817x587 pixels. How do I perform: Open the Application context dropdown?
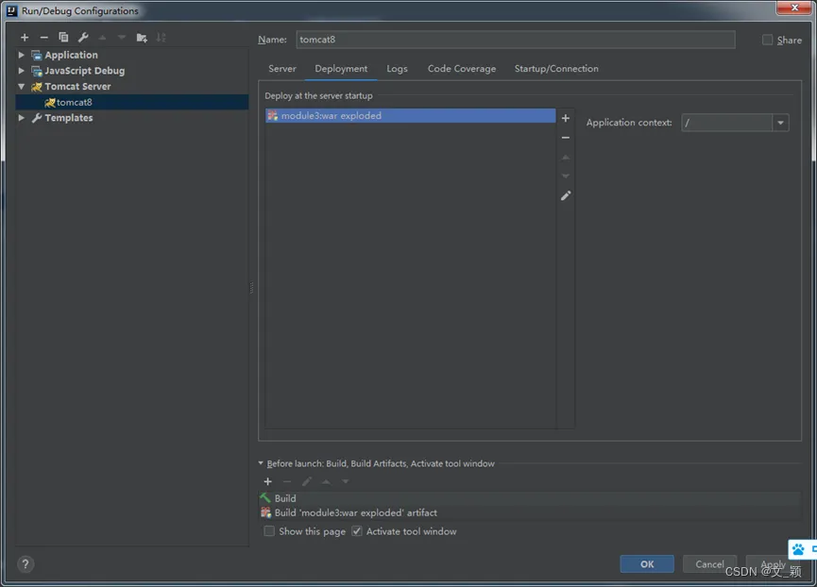click(780, 123)
